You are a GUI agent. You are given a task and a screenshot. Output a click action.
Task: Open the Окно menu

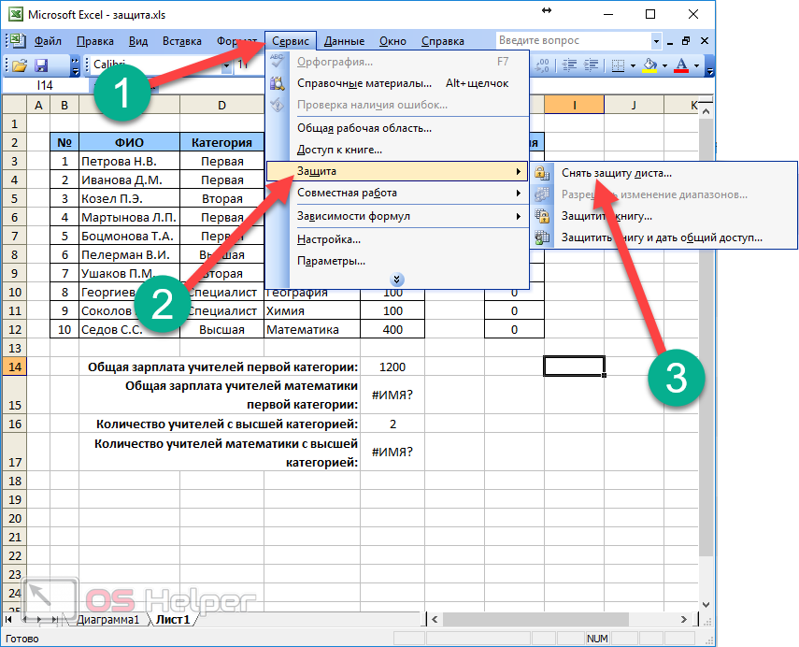(392, 41)
